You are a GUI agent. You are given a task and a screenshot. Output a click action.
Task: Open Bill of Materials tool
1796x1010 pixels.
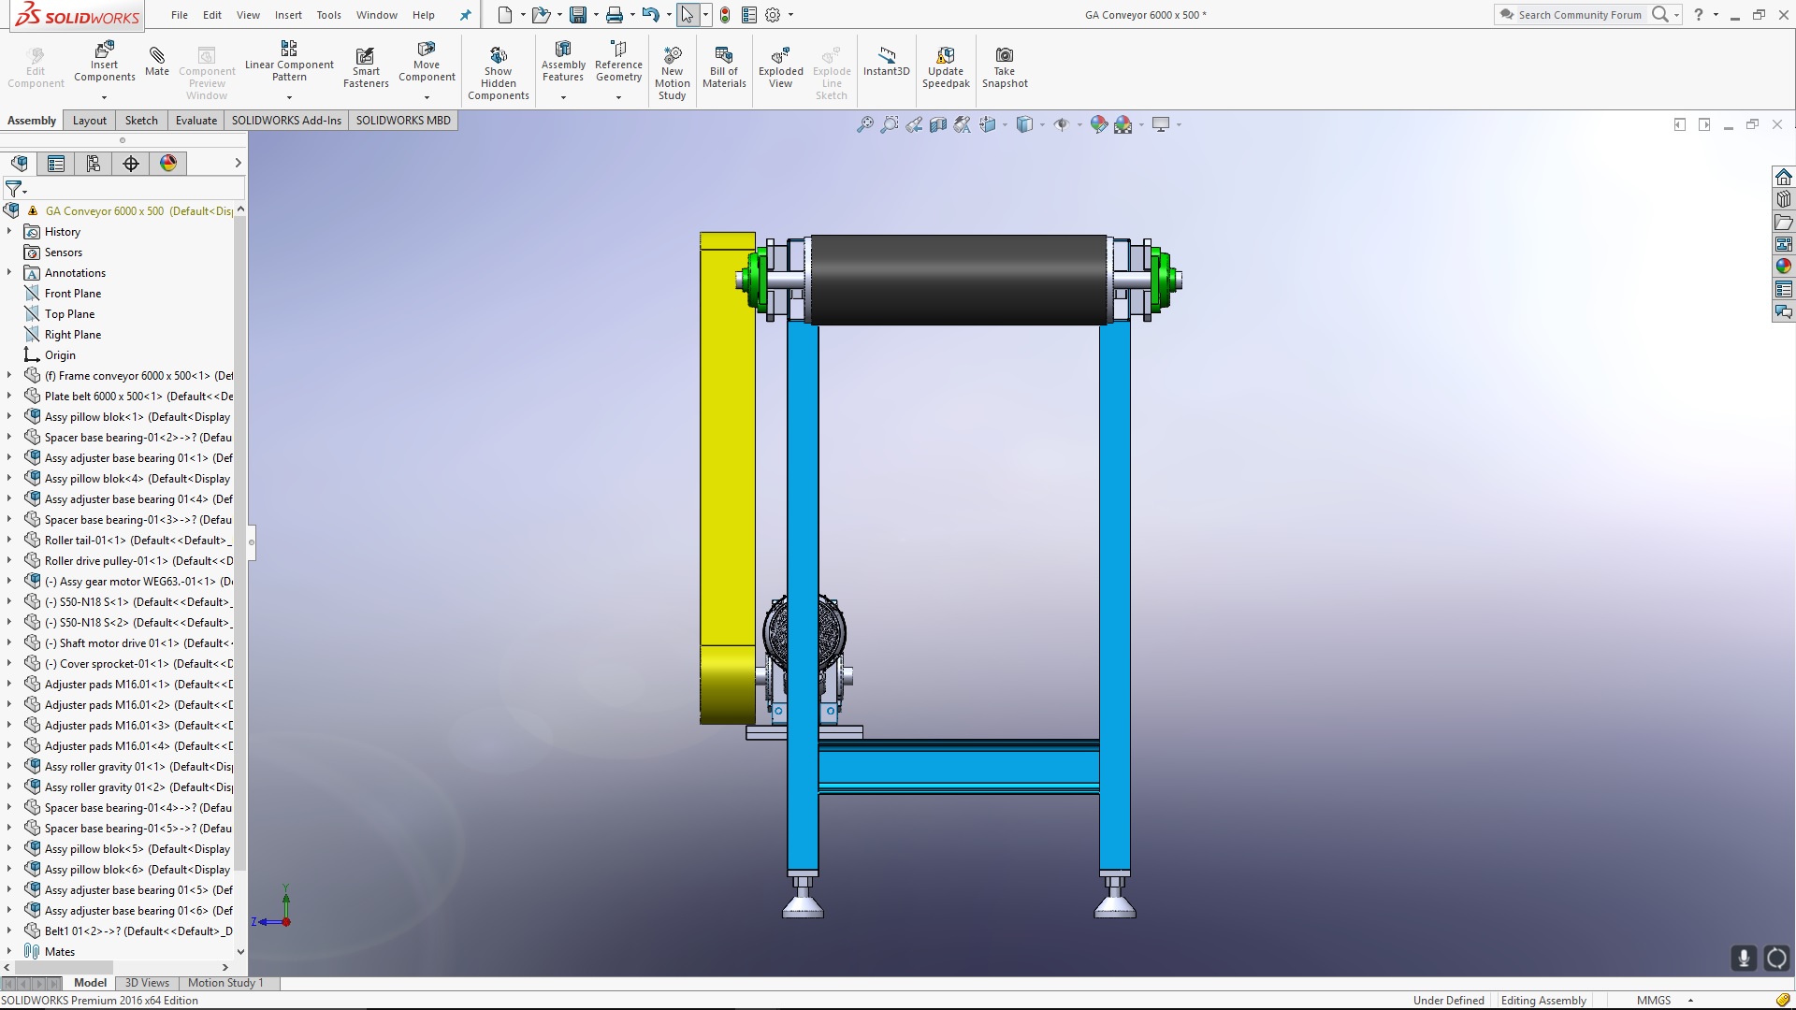tap(724, 67)
